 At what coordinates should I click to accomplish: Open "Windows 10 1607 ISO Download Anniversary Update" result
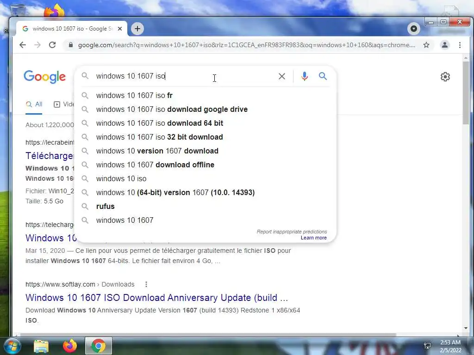point(156,298)
